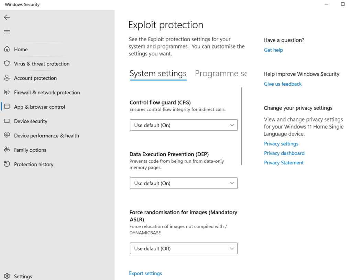This screenshot has width=352, height=280.
Task: Select the Device performance & health heart icon
Action: [x=7, y=136]
